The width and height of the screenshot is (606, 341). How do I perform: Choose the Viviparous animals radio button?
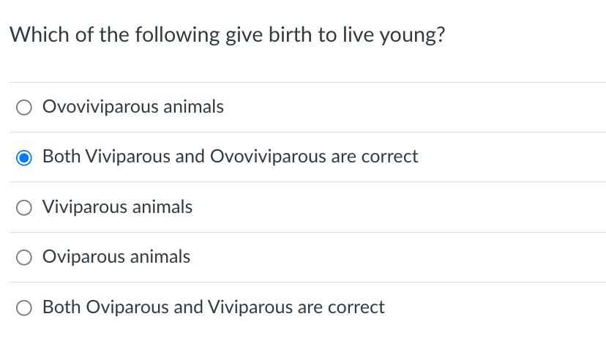click(24, 208)
